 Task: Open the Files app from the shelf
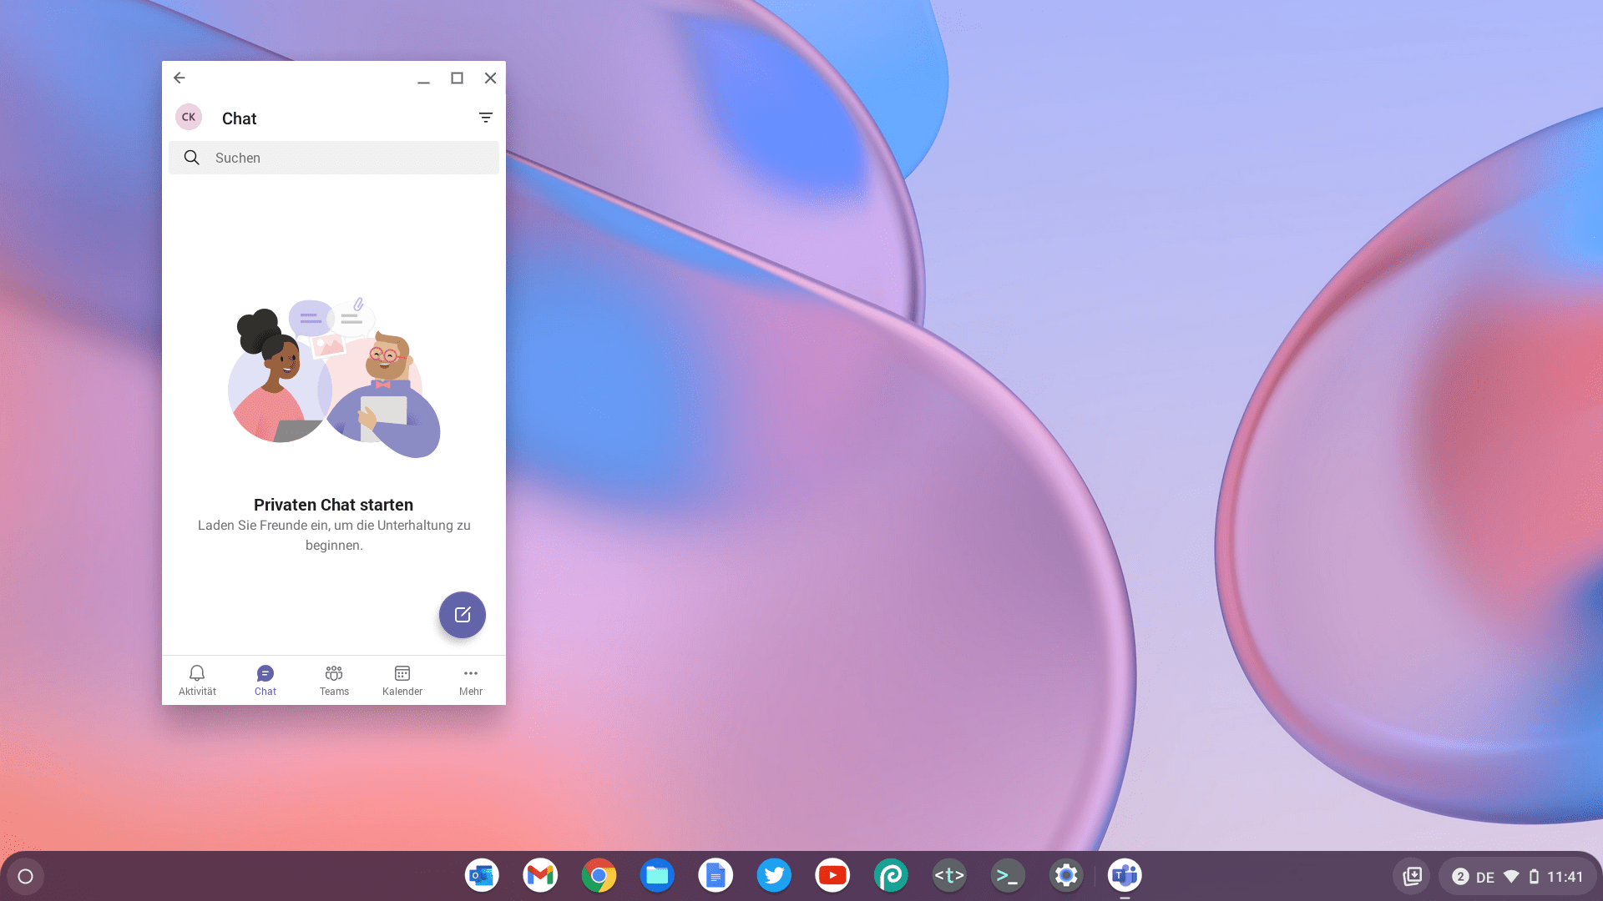pos(657,875)
